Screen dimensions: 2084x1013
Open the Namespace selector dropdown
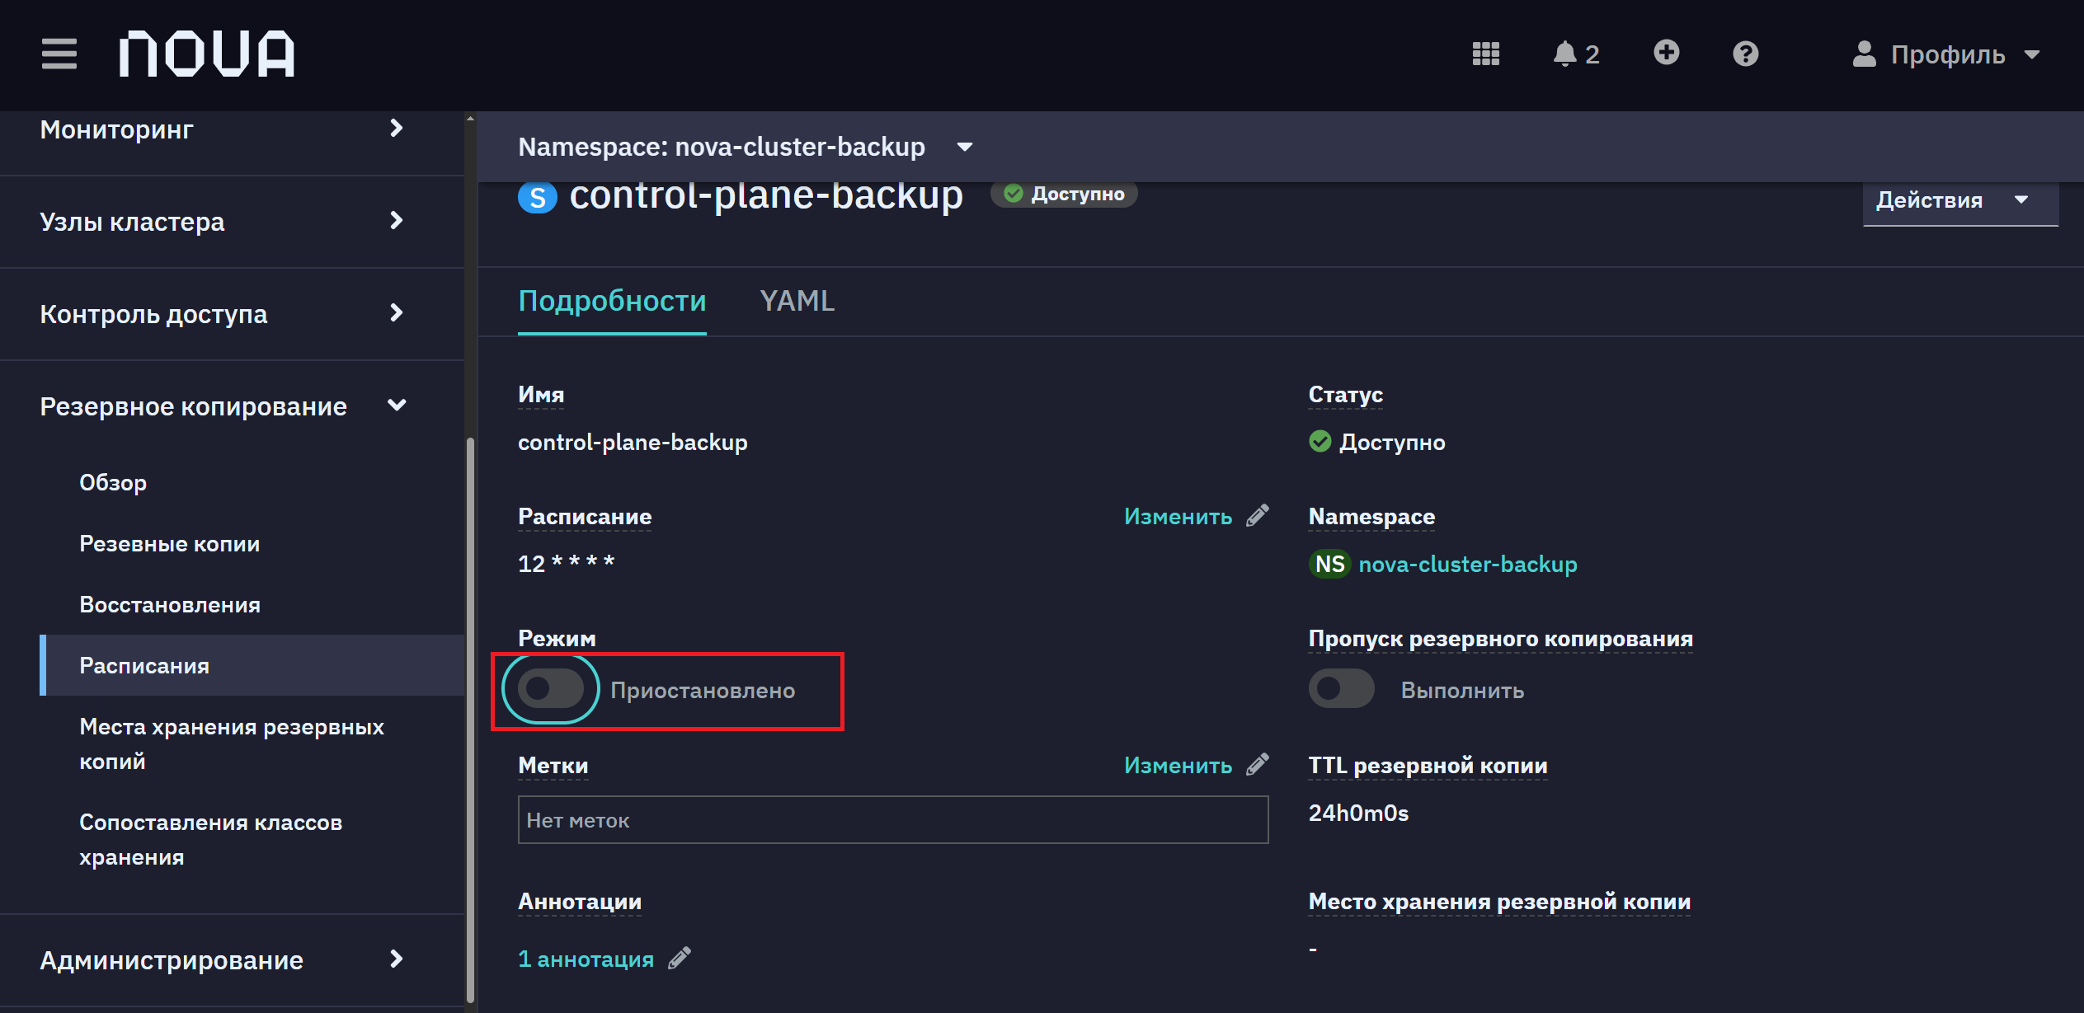746,147
